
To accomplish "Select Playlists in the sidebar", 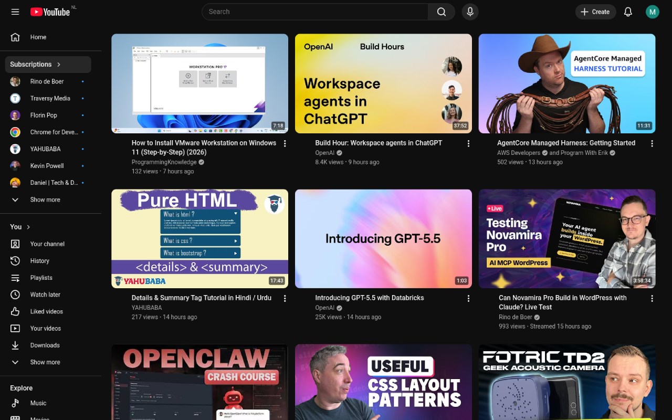I will coord(48,278).
